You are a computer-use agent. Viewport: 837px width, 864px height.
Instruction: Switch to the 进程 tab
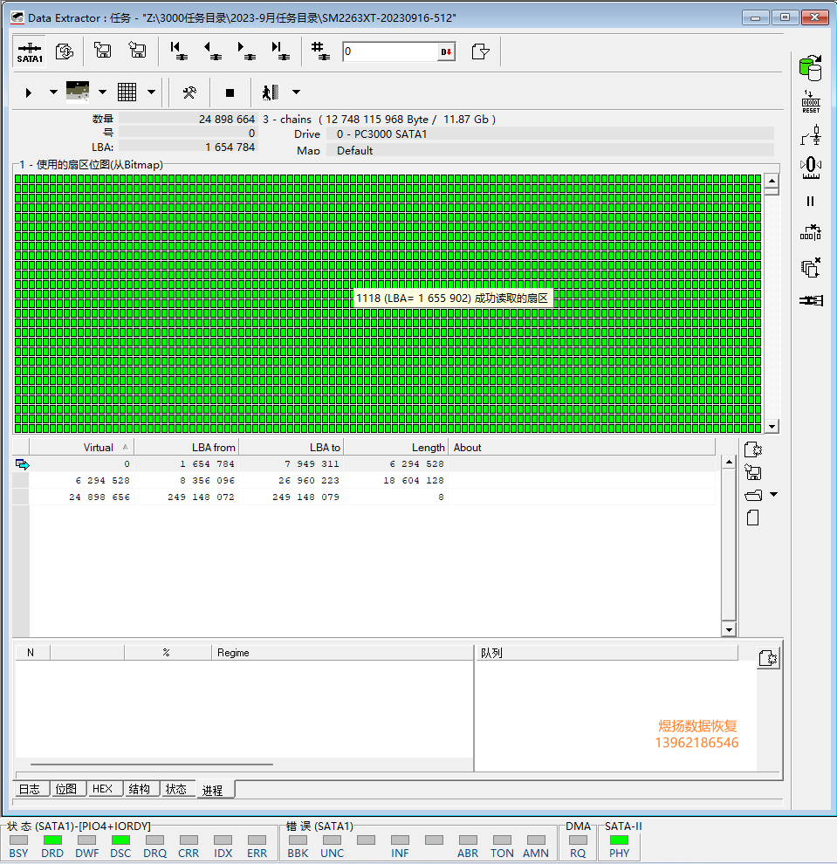[215, 790]
